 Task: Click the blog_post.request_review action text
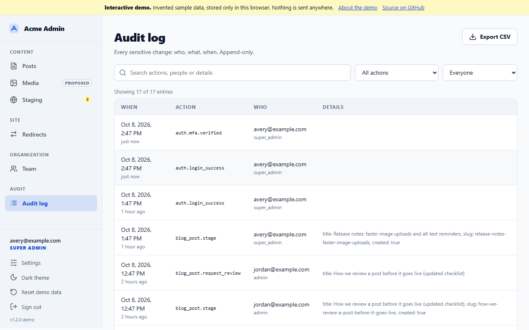click(x=208, y=273)
